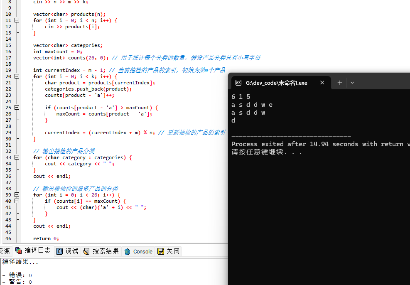The image size is (410, 285).
Task: Click the '编译结果...' log text
Action: (20, 262)
